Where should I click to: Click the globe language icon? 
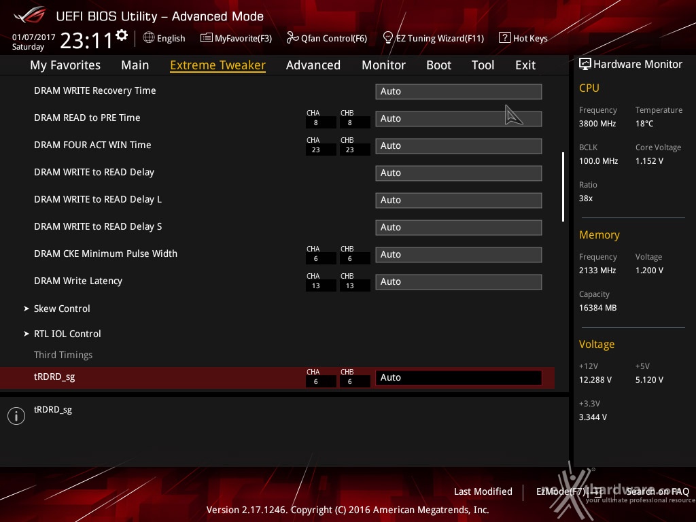[149, 38]
